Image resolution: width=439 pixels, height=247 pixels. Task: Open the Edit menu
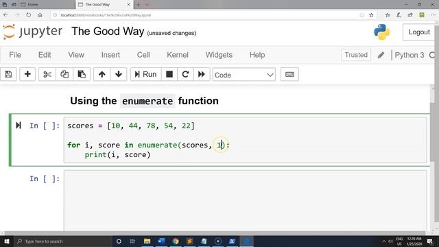click(45, 55)
